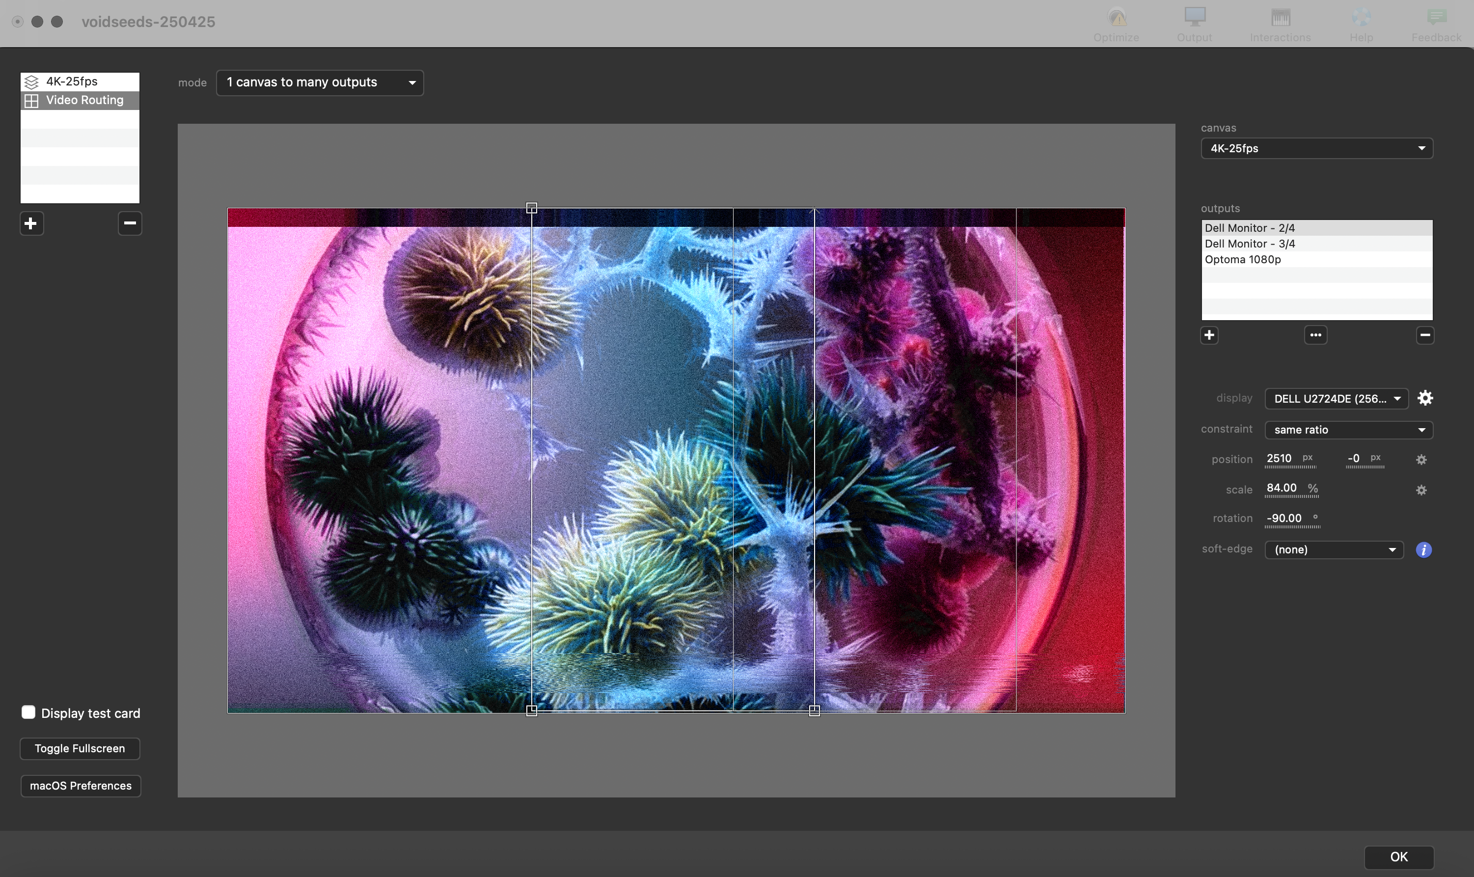The width and height of the screenshot is (1474, 877).
Task: Click the rotation value field
Action: [x=1284, y=518]
